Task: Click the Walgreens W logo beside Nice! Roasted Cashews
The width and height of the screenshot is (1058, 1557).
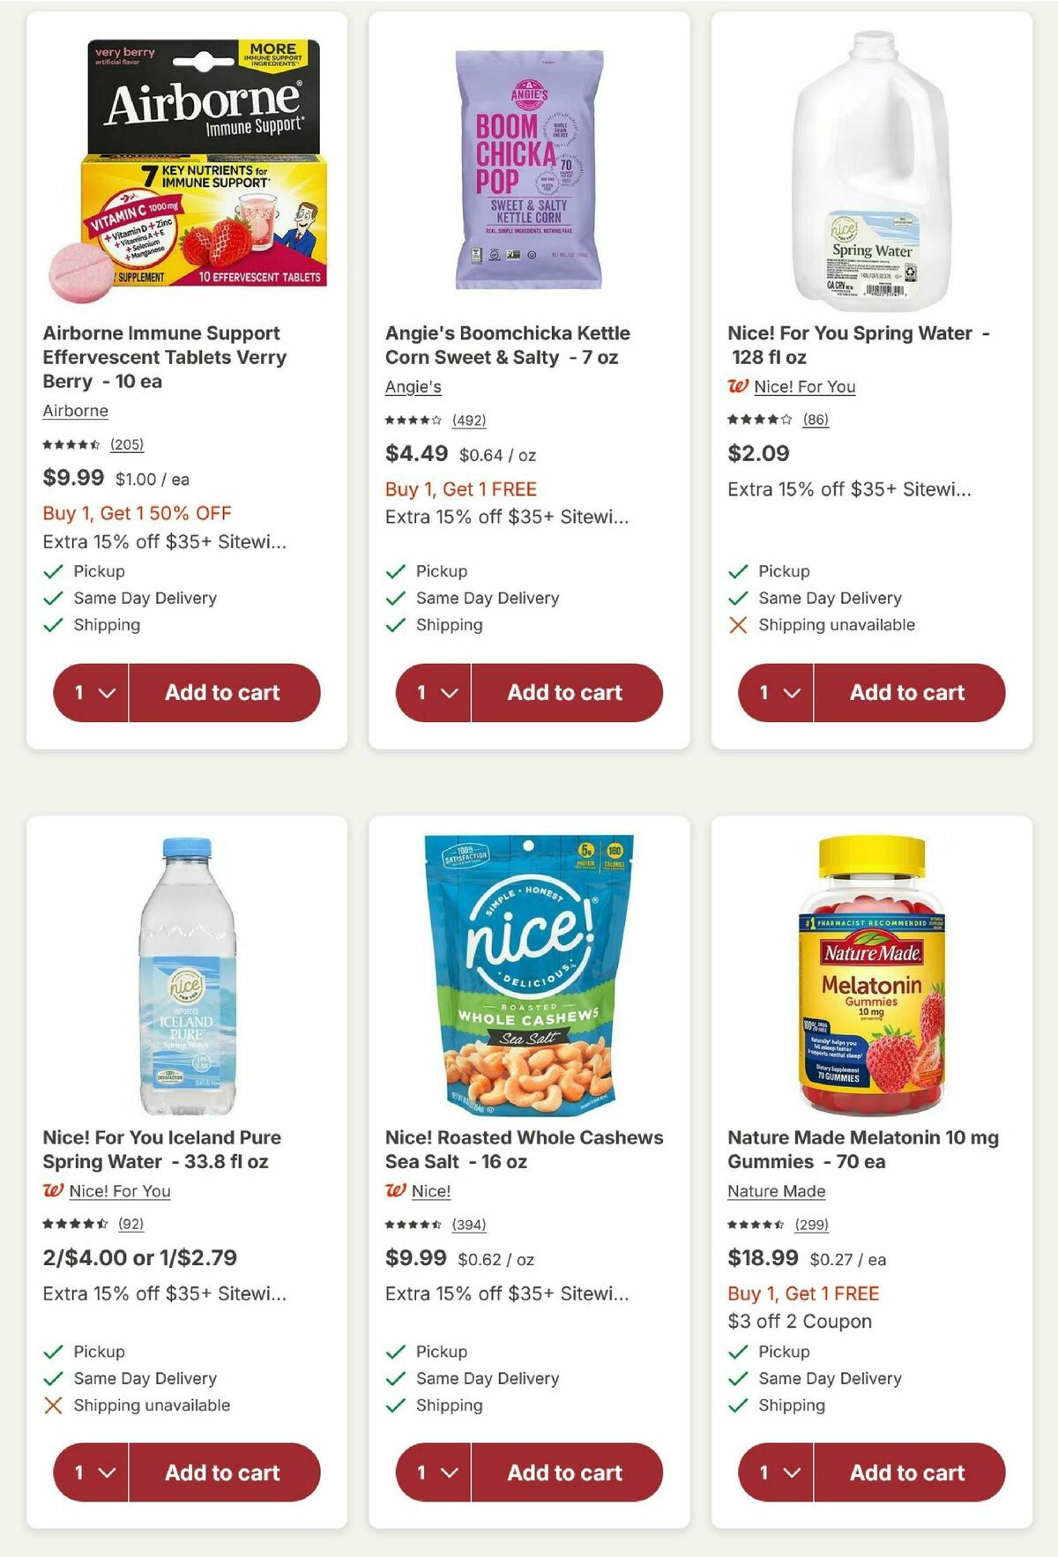Action: [x=397, y=1192]
